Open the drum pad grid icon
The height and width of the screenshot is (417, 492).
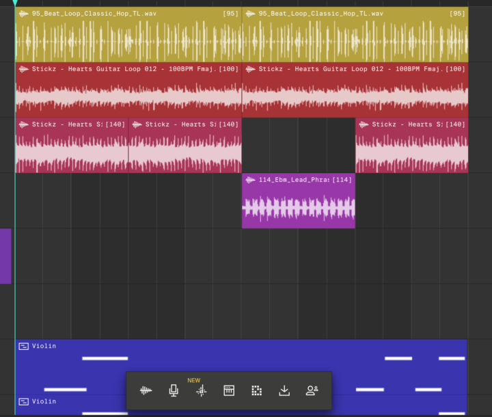pos(257,390)
